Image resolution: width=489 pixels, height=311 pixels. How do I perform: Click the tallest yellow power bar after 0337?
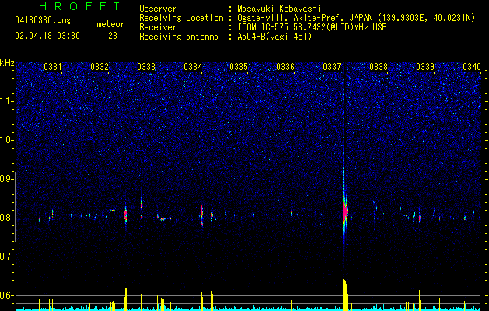[344, 295]
